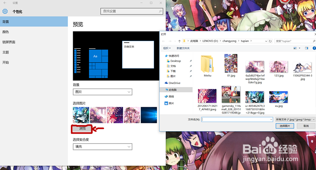Click the search magnifier in Settings search box
Viewport: 316px width, 170px height.
pos(160,11)
